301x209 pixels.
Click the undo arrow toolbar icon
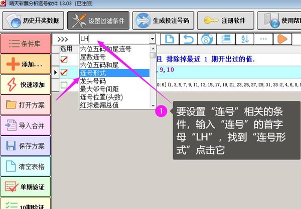[x=189, y=39]
